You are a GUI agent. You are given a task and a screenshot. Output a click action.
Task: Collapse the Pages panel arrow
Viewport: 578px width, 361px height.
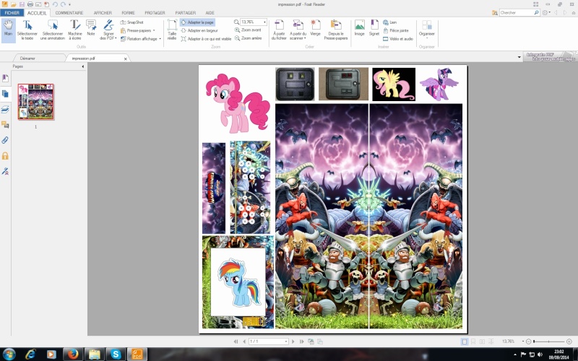83,66
